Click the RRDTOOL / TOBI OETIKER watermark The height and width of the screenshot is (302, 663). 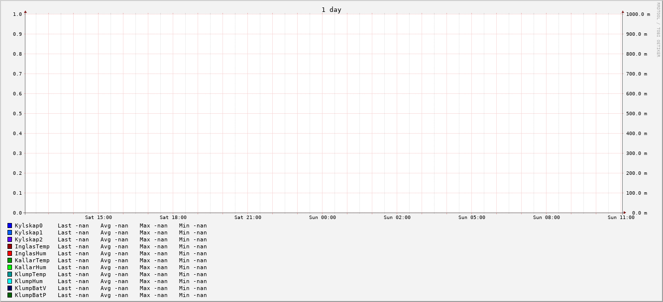pos(658,30)
